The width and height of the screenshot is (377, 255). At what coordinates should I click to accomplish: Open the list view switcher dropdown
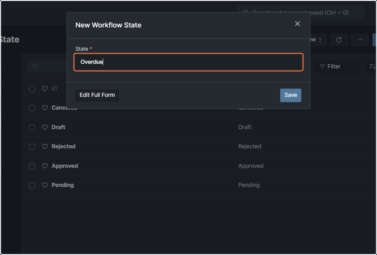coord(318,40)
